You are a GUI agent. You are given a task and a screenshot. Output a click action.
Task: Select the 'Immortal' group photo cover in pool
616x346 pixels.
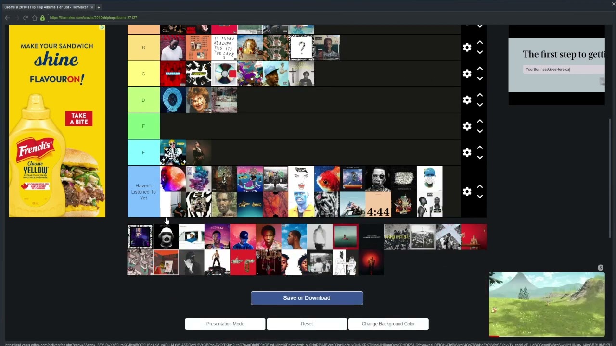[x=397, y=237]
